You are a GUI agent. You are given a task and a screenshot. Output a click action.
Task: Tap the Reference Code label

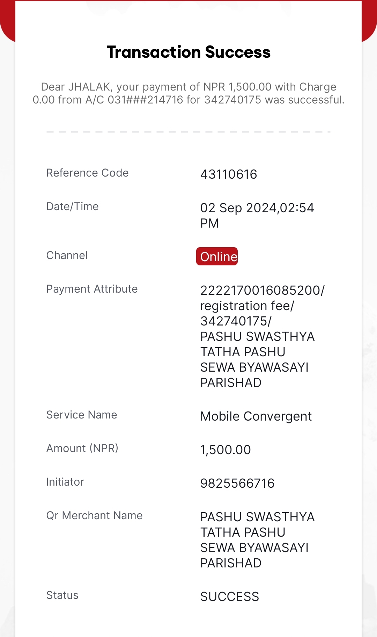coord(88,173)
